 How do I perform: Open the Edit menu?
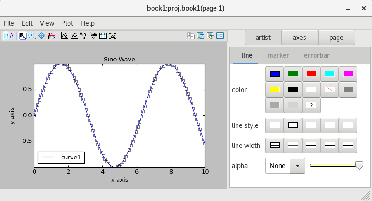[x=27, y=23]
